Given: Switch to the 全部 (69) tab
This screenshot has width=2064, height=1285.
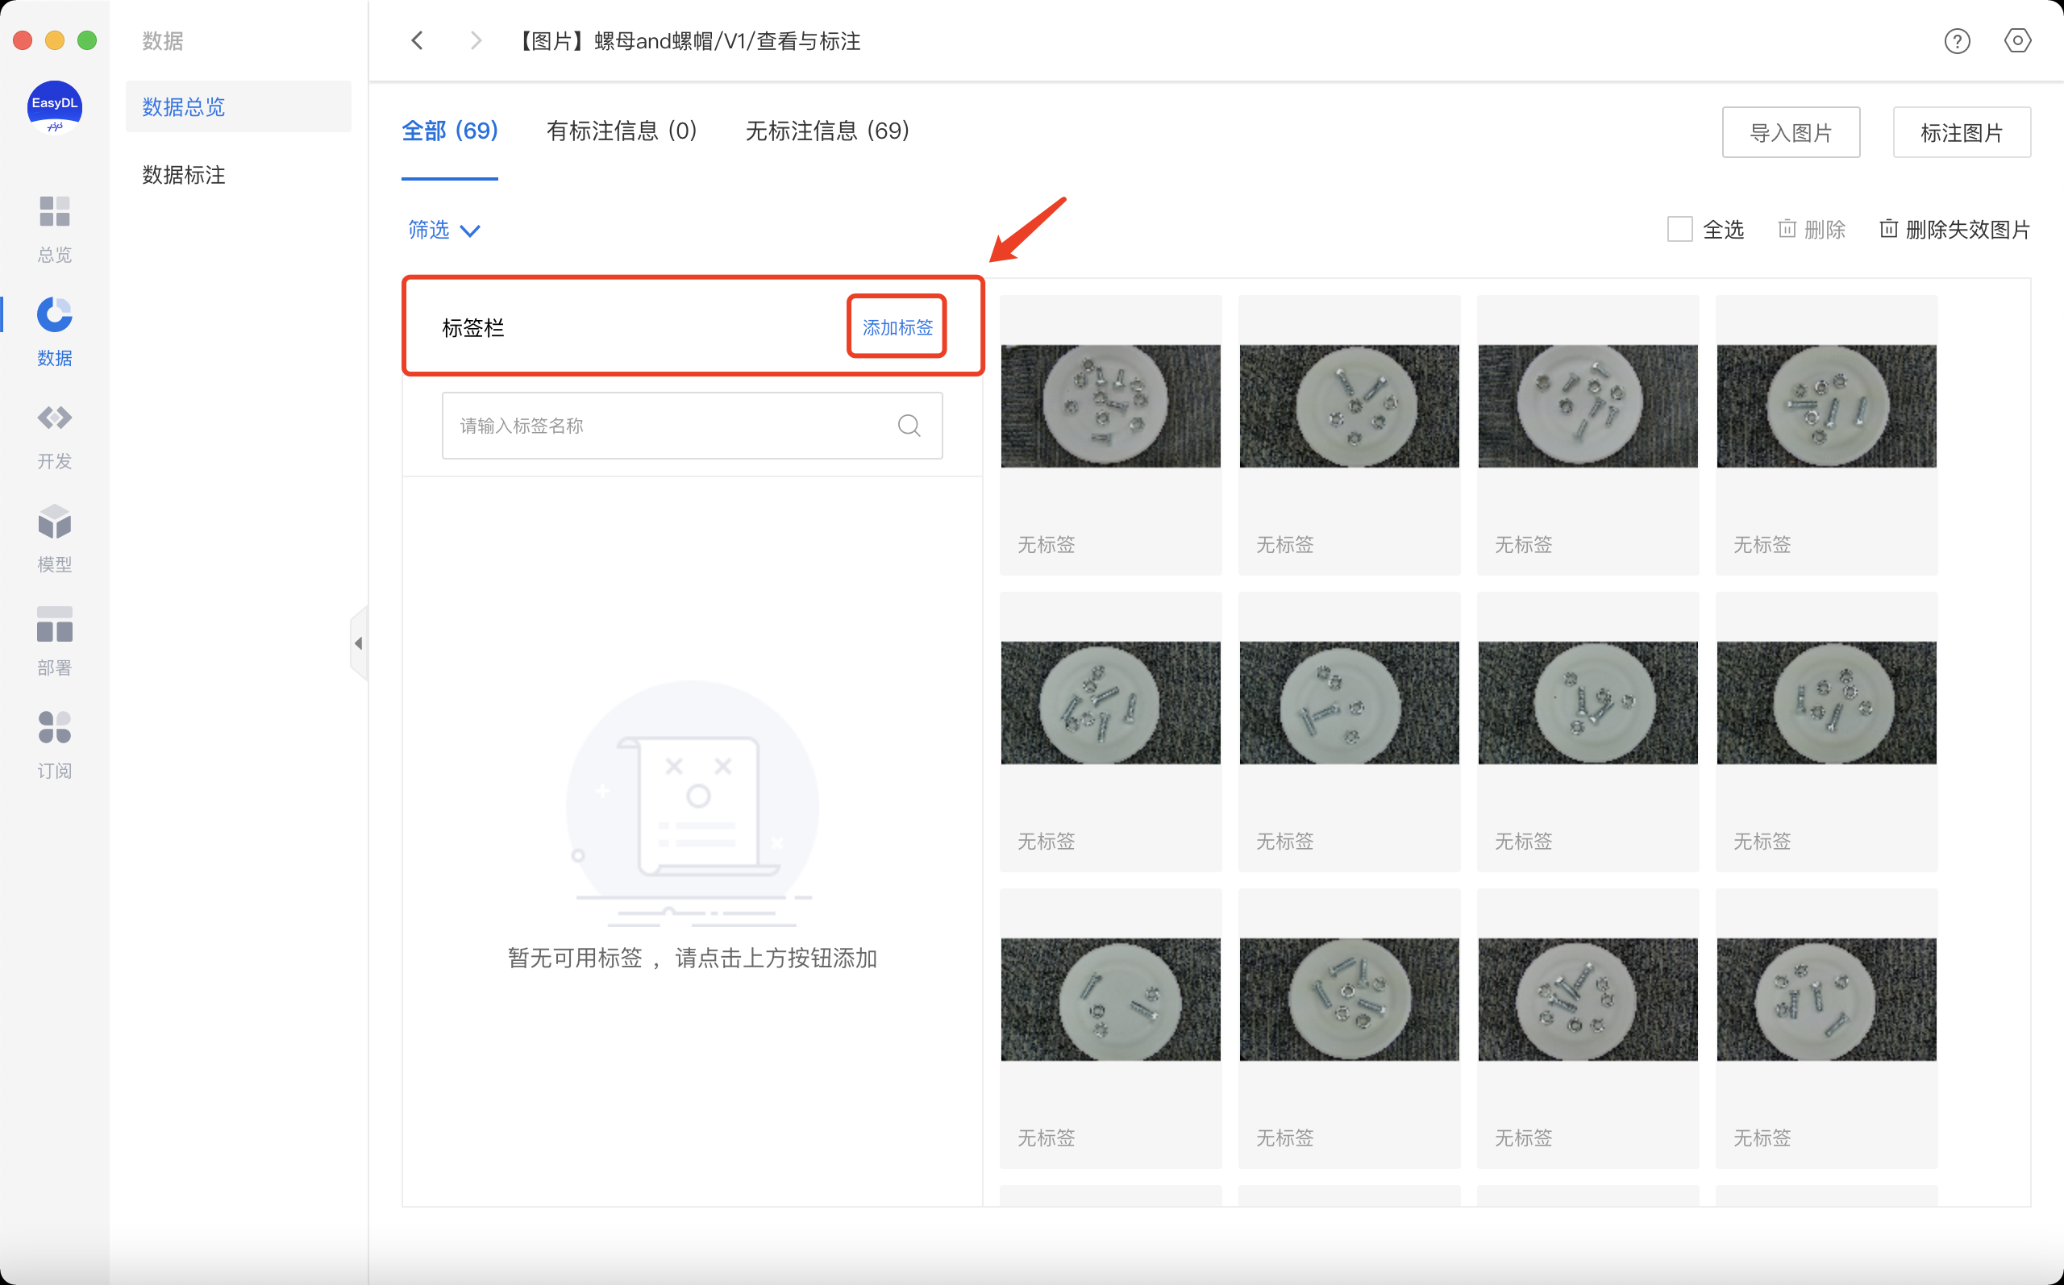Looking at the screenshot, I should 450,131.
